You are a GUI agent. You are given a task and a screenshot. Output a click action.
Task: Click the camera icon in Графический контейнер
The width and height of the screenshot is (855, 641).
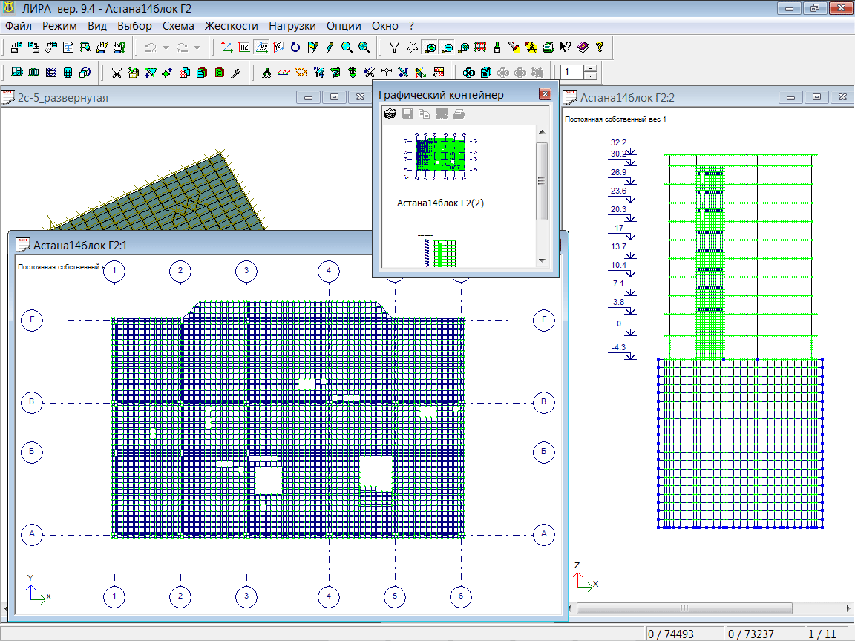point(390,114)
